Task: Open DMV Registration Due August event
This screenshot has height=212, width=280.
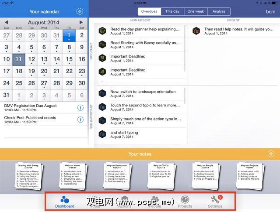Action: click(x=44, y=108)
